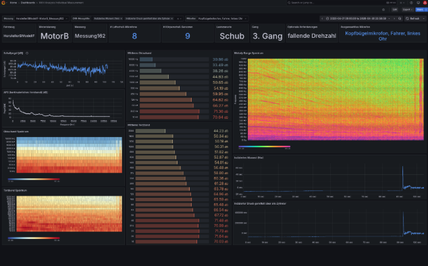Click the zoom out time range icon
428x266 pixels.
400,19
